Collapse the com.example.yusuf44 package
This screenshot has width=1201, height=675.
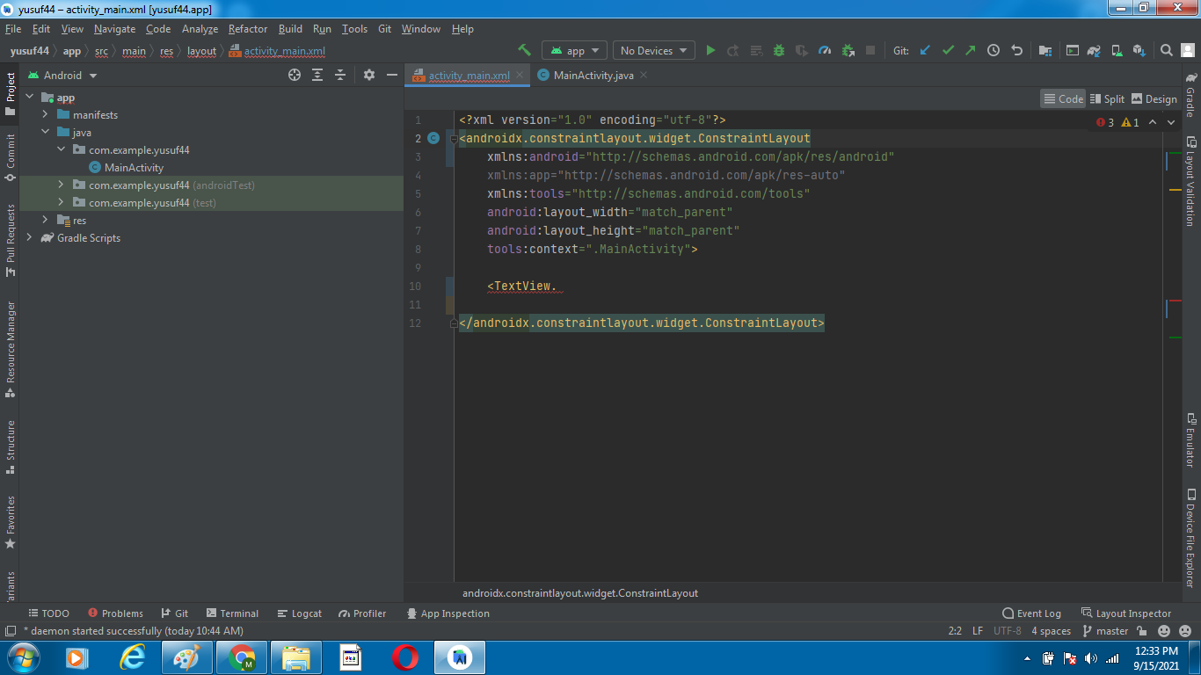(x=61, y=149)
